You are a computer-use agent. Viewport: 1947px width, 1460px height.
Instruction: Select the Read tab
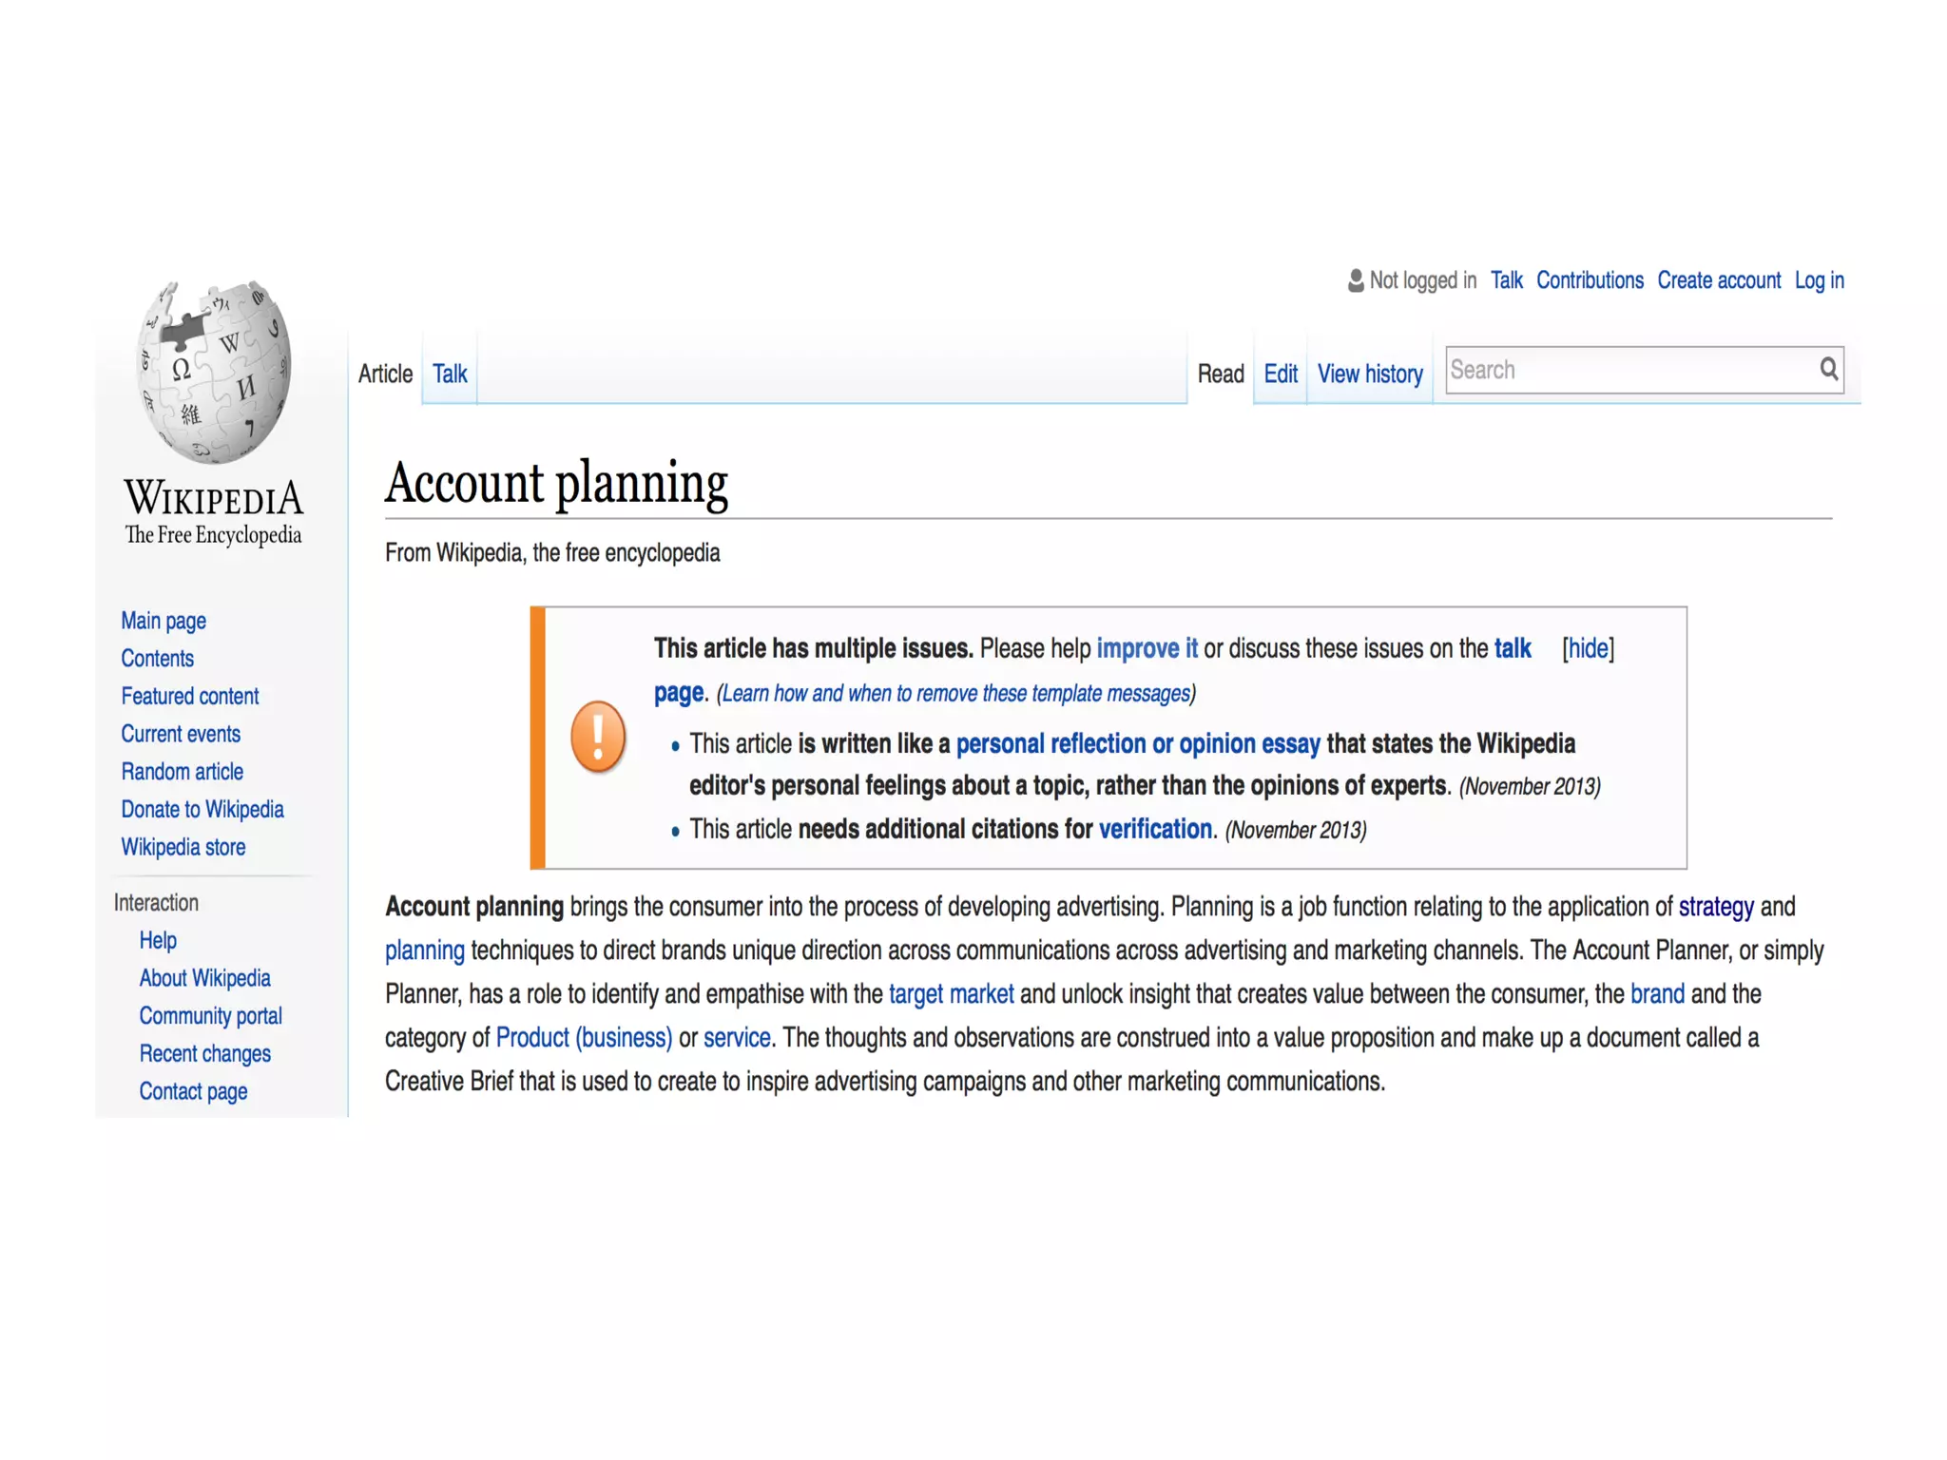pos(1220,374)
